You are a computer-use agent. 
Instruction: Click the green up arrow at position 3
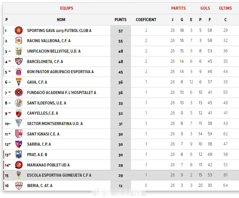click(x=10, y=51)
